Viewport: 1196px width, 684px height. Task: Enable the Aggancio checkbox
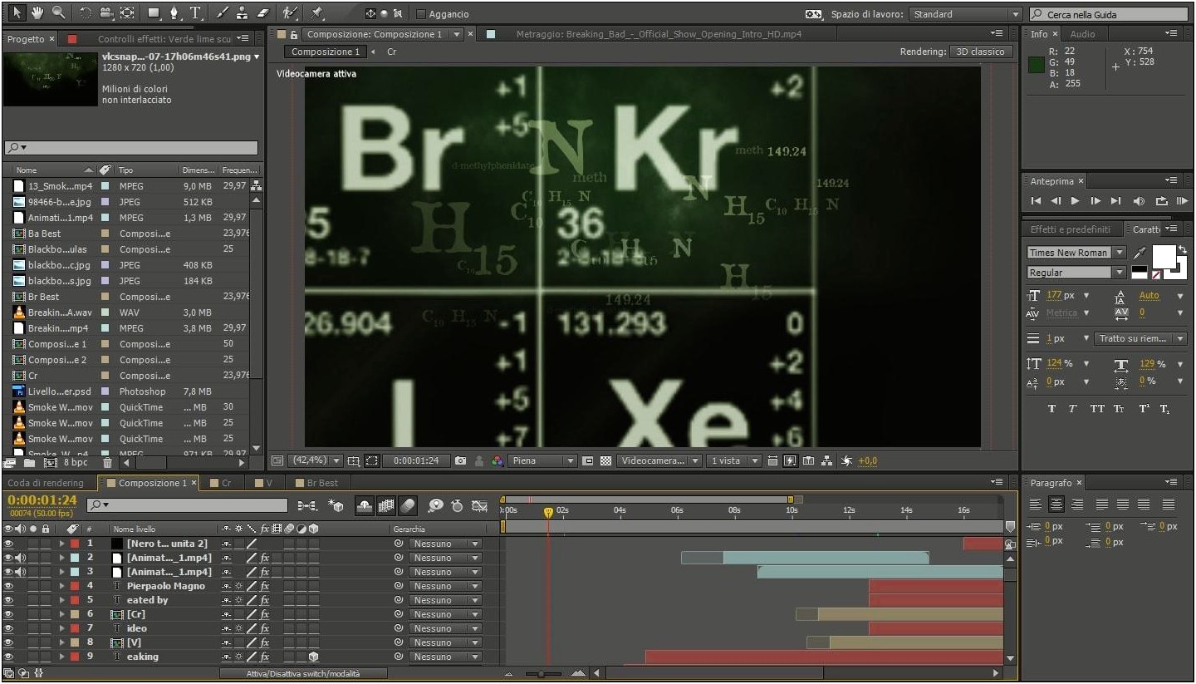click(421, 14)
